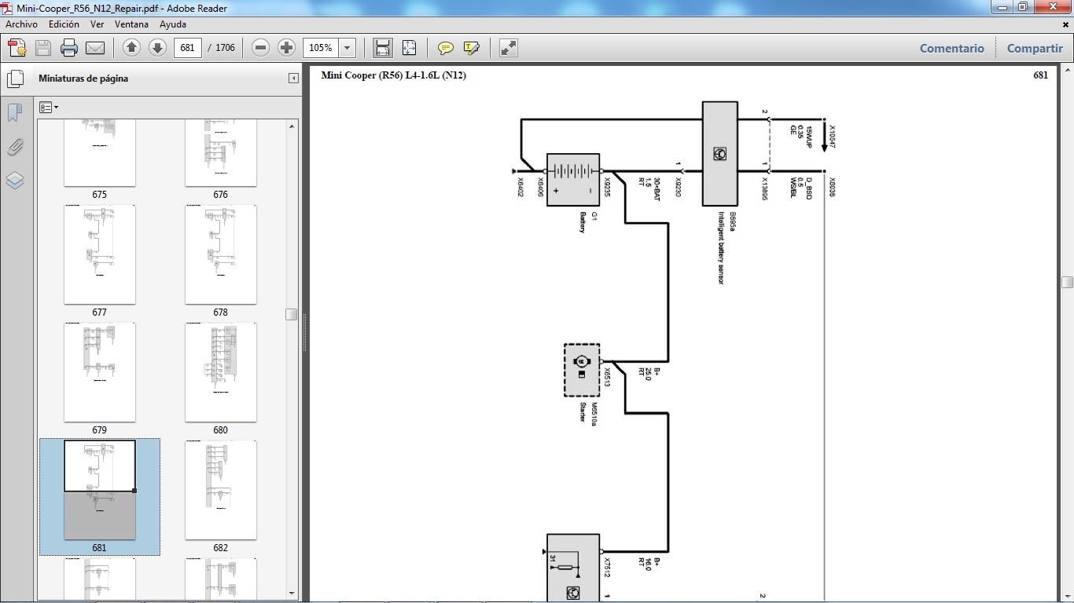The image size is (1074, 603).
Task: Select page 676 thumbnail
Action: pyautogui.click(x=220, y=153)
